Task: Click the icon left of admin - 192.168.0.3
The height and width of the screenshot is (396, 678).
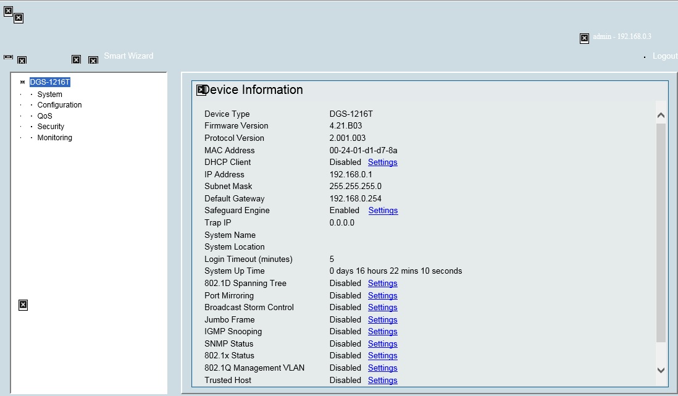Action: [x=584, y=38]
